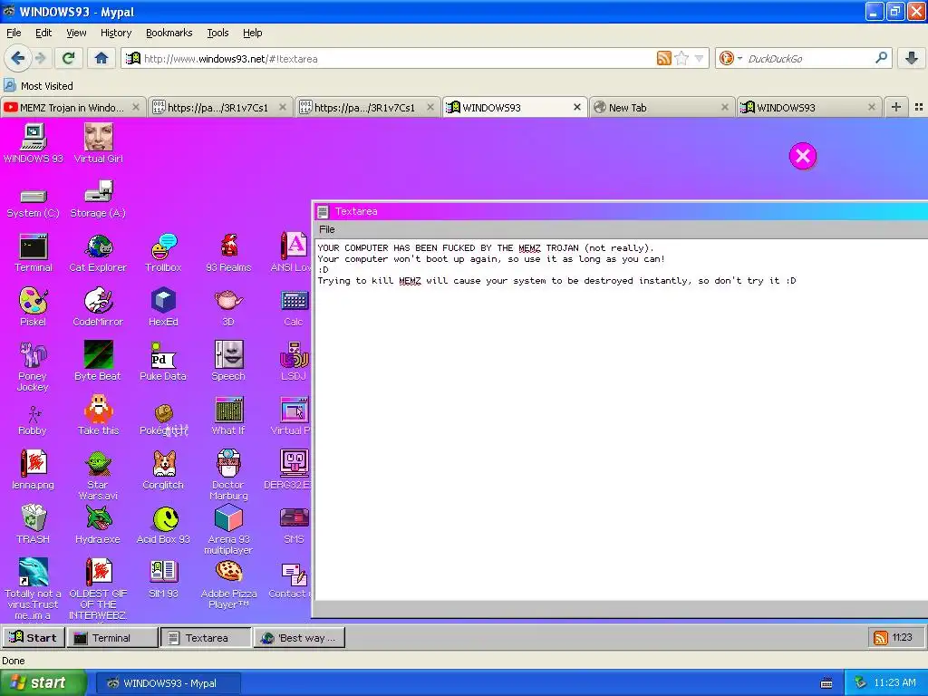This screenshot has height=696, width=928.
Task: Open the Piskel paint icon
Action: coord(34,307)
